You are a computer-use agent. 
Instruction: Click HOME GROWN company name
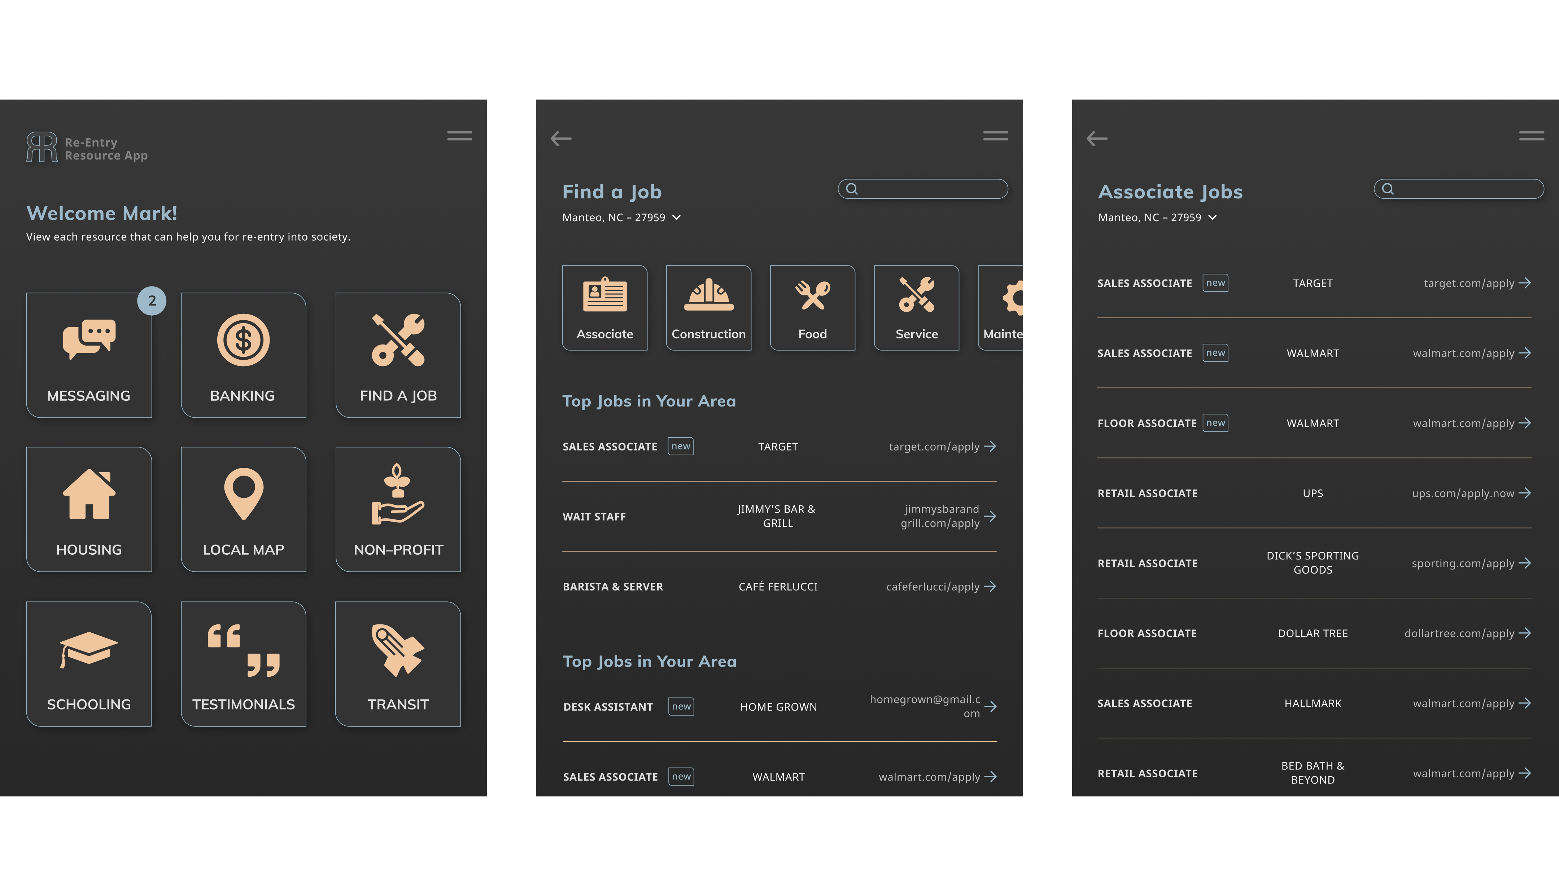[x=778, y=707]
